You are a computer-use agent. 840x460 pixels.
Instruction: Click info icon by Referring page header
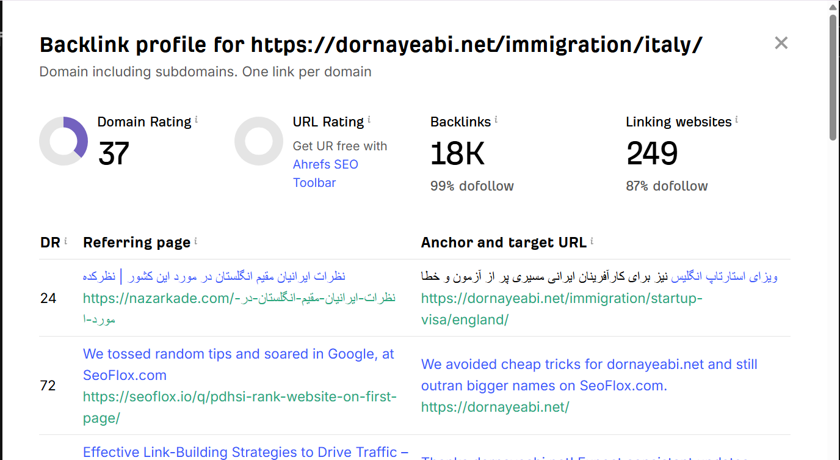pos(196,241)
